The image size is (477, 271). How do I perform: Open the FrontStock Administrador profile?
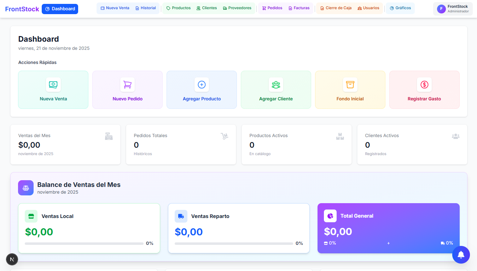click(453, 8)
